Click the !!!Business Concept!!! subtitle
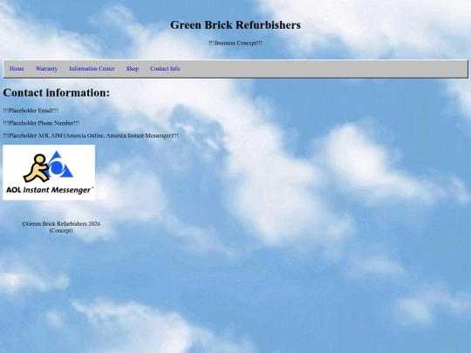The height and width of the screenshot is (353, 471). (x=235, y=43)
